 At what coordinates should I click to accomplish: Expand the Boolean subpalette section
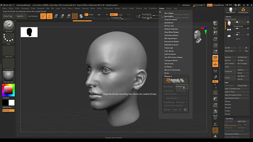pyautogui.click(x=228, y=104)
